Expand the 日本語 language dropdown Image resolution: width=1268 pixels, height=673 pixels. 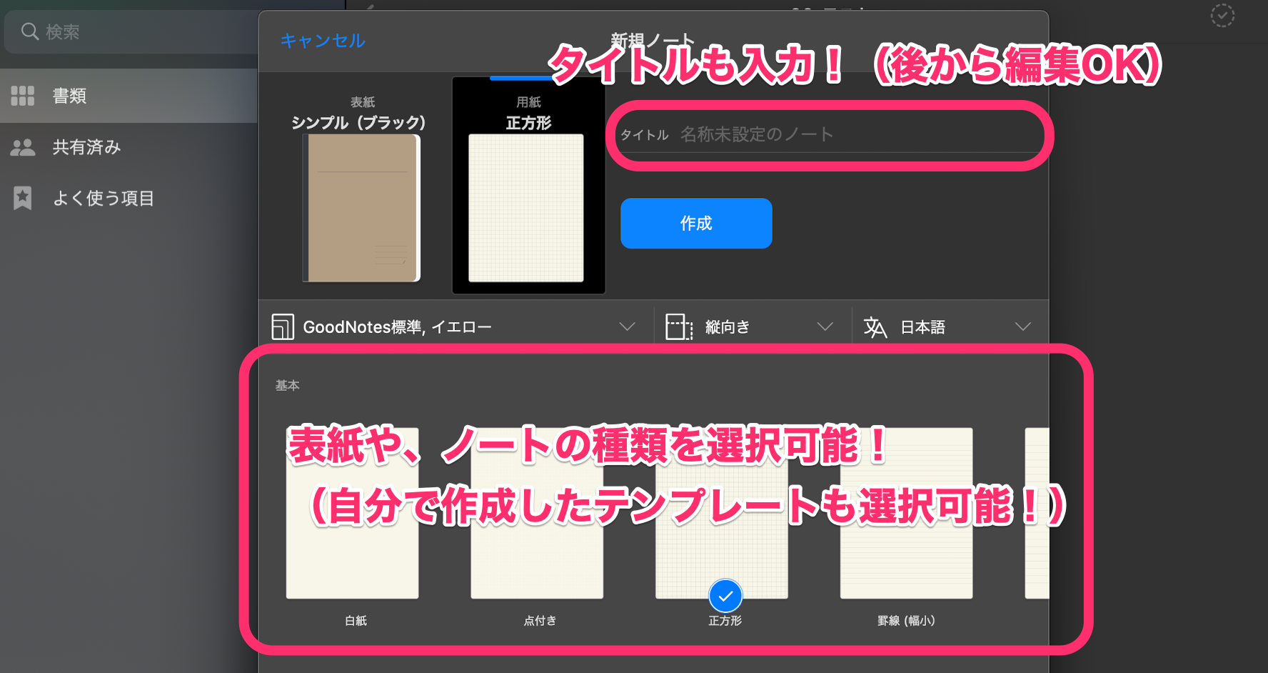[x=1022, y=326]
